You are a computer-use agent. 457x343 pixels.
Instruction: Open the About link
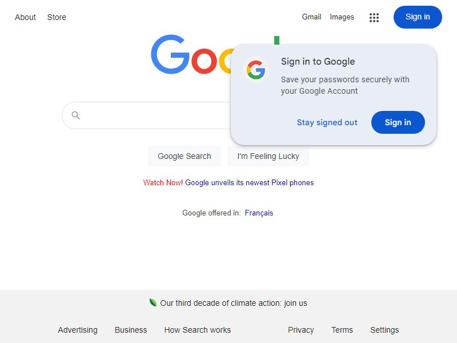pos(25,17)
